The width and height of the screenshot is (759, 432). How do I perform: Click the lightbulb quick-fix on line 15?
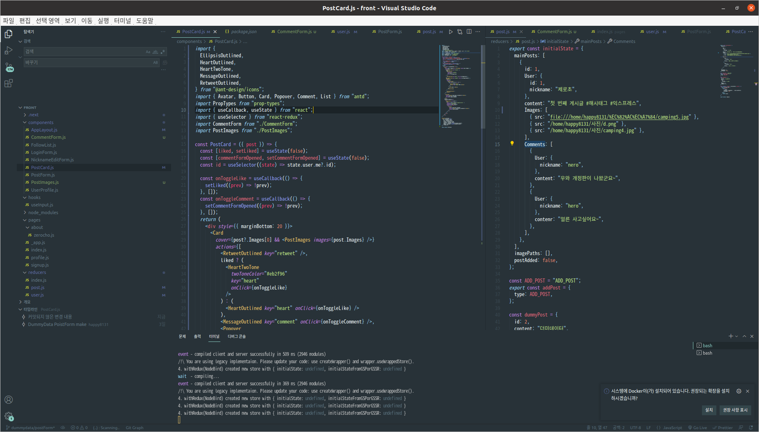pos(512,143)
